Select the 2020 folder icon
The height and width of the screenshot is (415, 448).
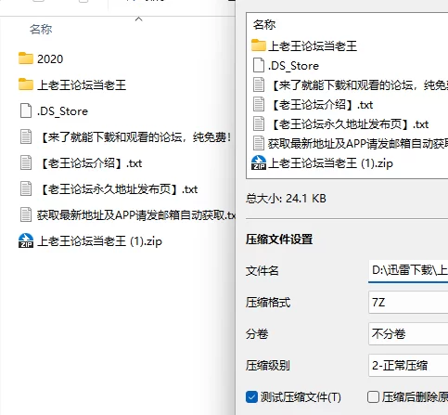tap(26, 58)
